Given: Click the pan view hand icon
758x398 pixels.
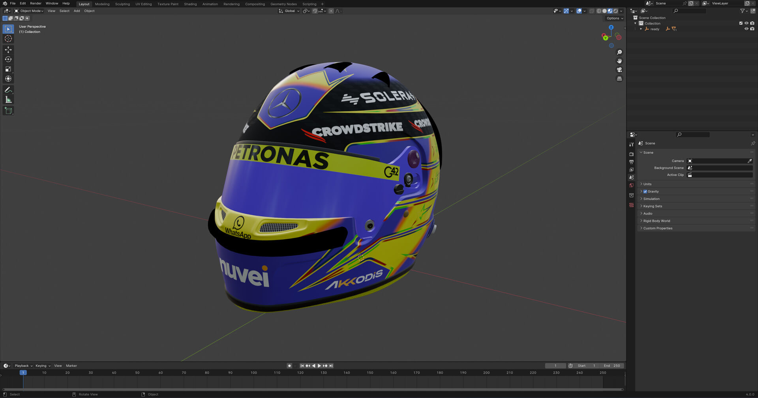Looking at the screenshot, I should [x=619, y=61].
